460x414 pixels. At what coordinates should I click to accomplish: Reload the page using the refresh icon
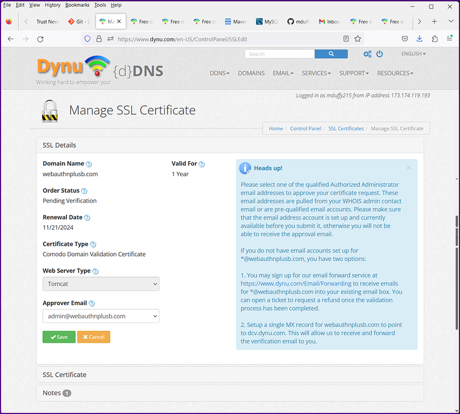tap(40, 39)
